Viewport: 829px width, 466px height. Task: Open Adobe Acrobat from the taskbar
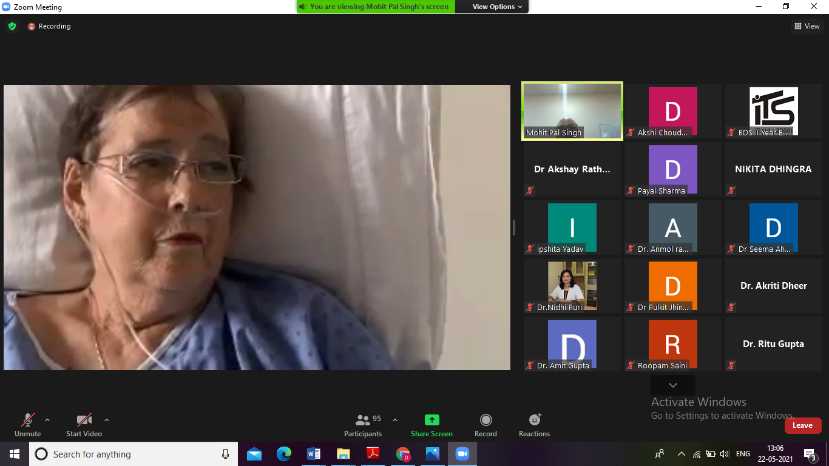tap(373, 454)
